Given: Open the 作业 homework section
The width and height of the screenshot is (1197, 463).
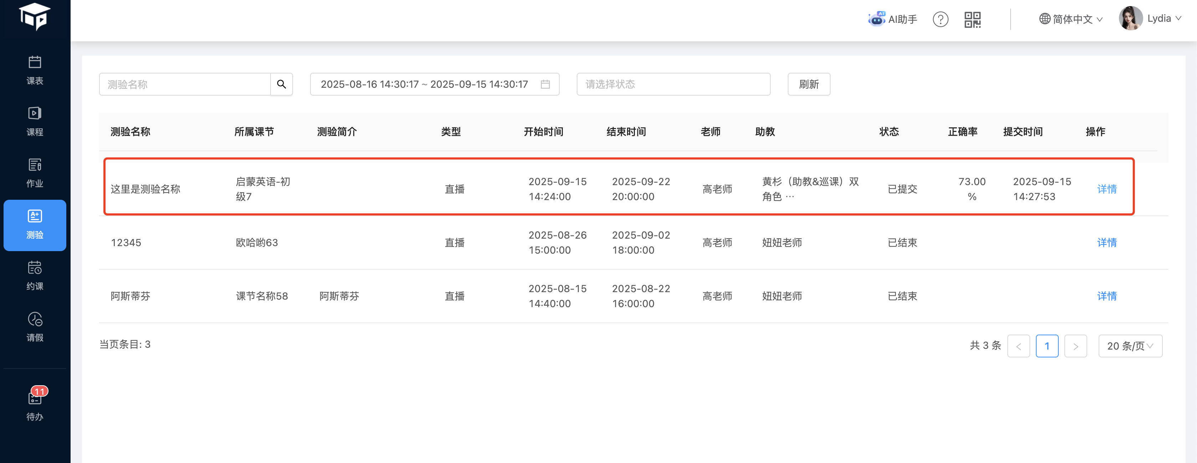Looking at the screenshot, I should [x=35, y=173].
